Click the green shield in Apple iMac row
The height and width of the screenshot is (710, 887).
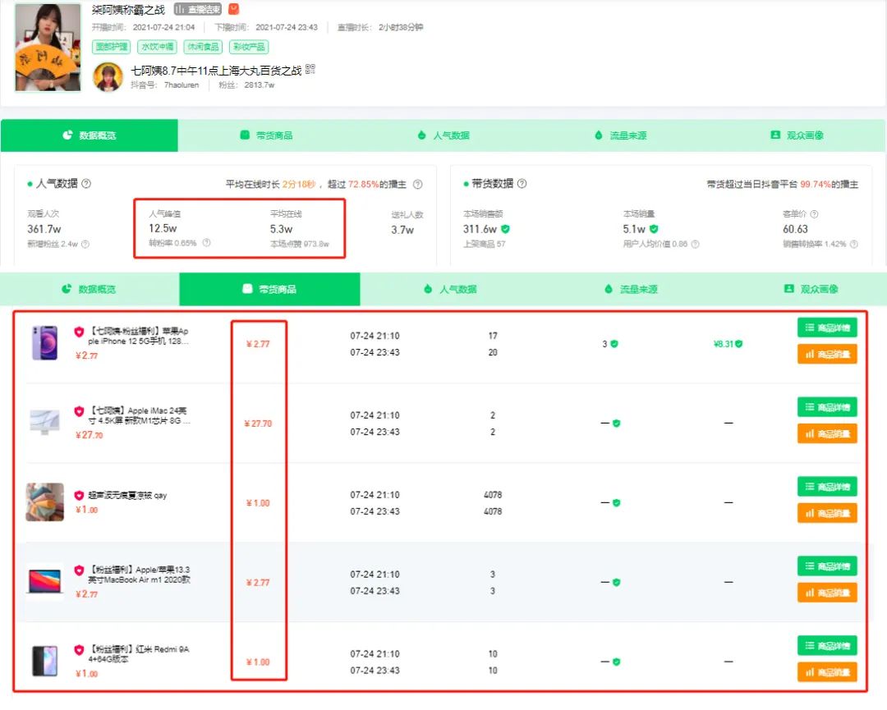pos(617,424)
